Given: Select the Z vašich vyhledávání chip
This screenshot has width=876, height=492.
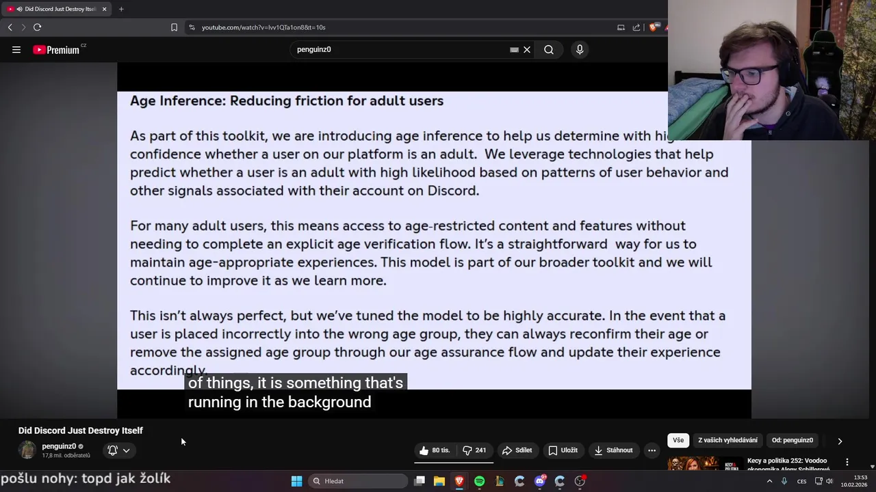Looking at the screenshot, I should [x=727, y=440].
